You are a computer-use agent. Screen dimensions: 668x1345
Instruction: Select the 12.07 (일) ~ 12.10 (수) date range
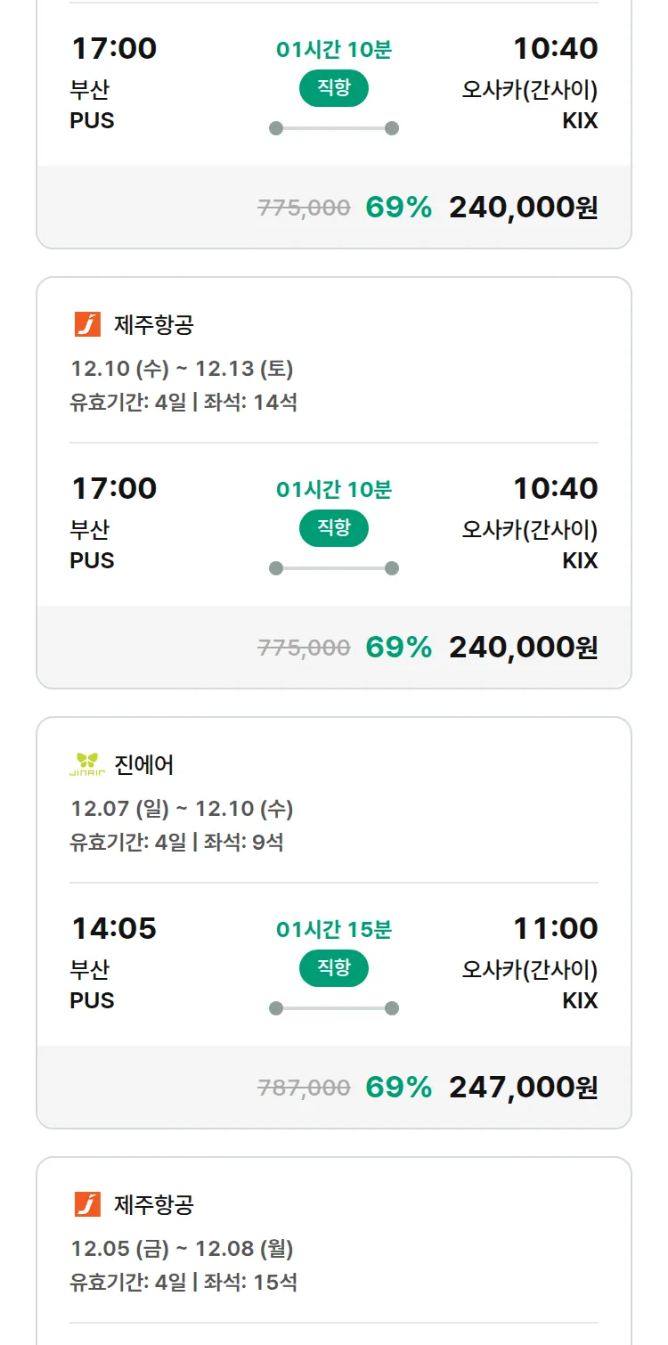(182, 809)
